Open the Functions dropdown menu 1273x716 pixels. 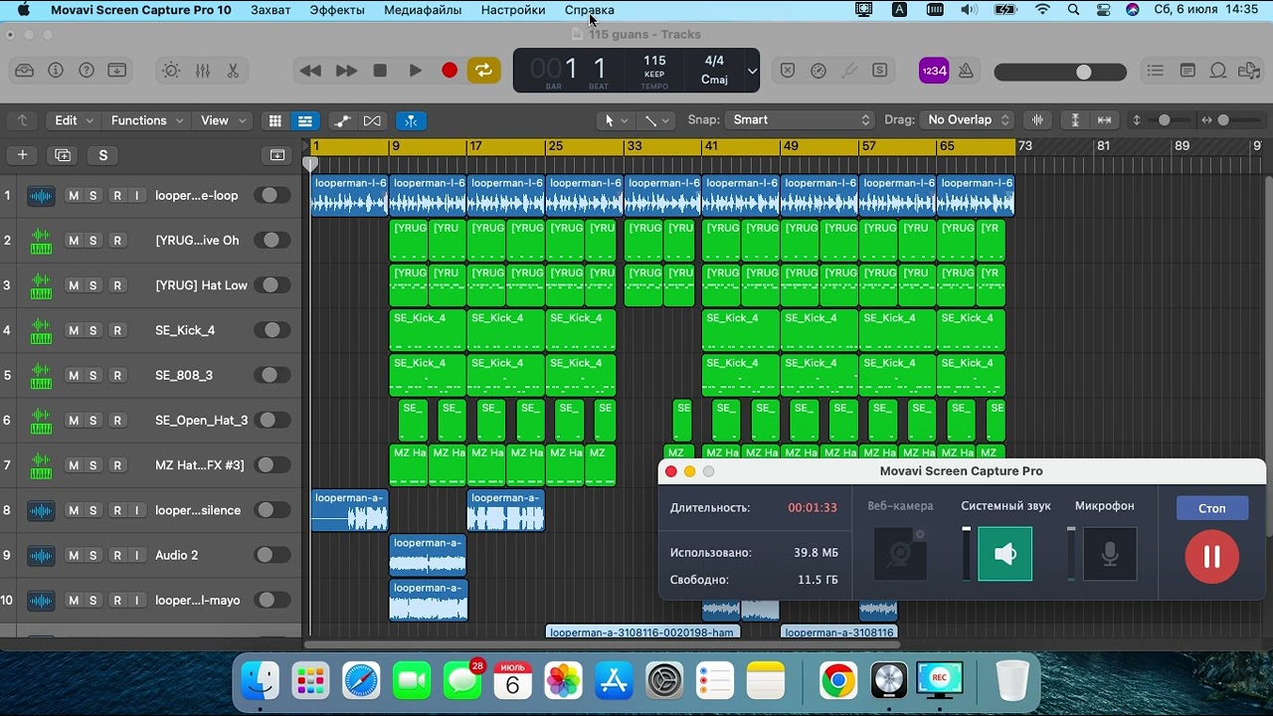(147, 120)
